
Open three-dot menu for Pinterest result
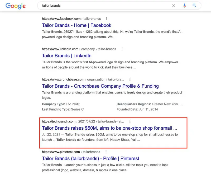pyautogui.click(x=106, y=152)
